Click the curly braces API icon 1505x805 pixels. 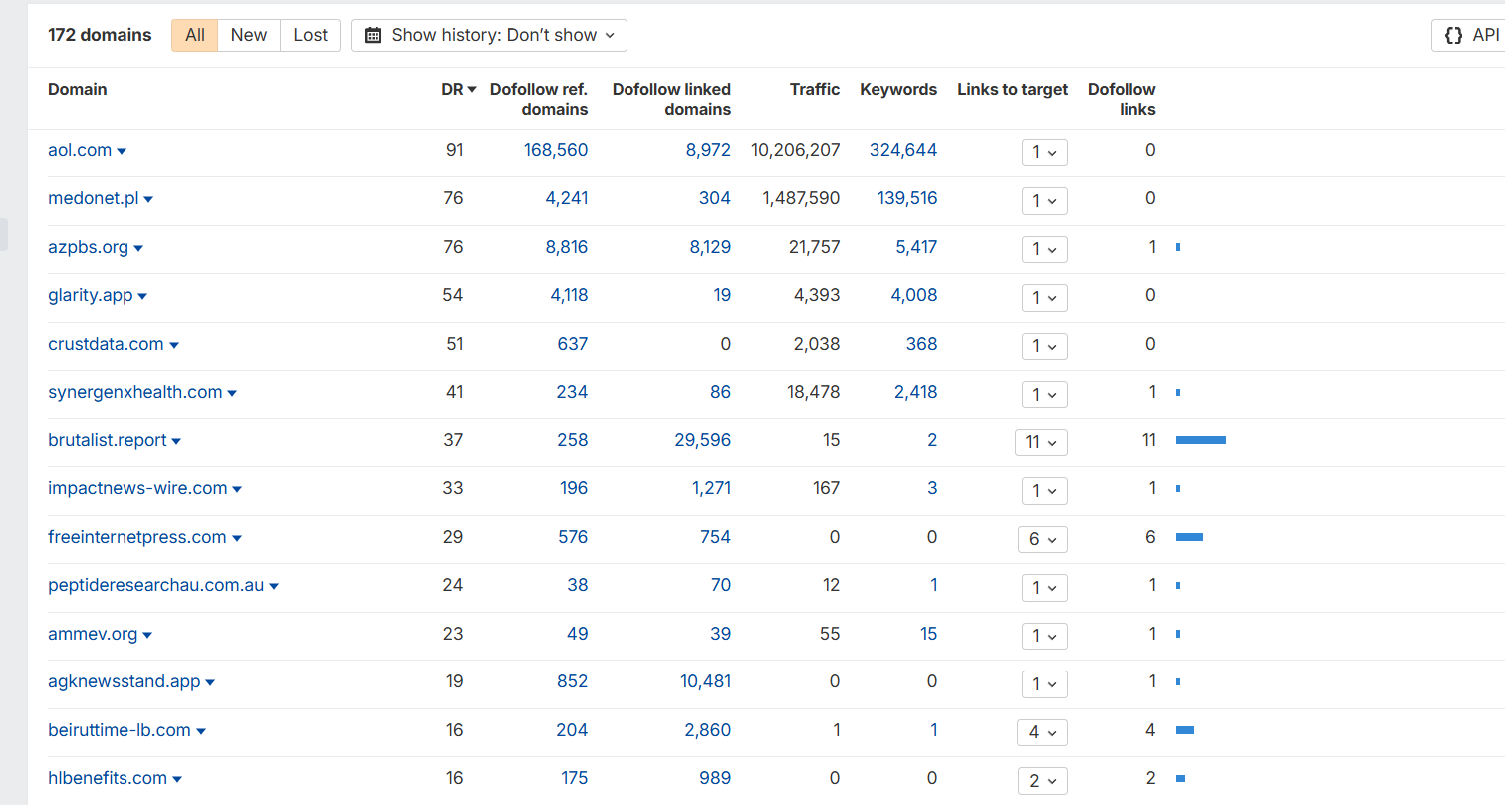(x=1453, y=35)
